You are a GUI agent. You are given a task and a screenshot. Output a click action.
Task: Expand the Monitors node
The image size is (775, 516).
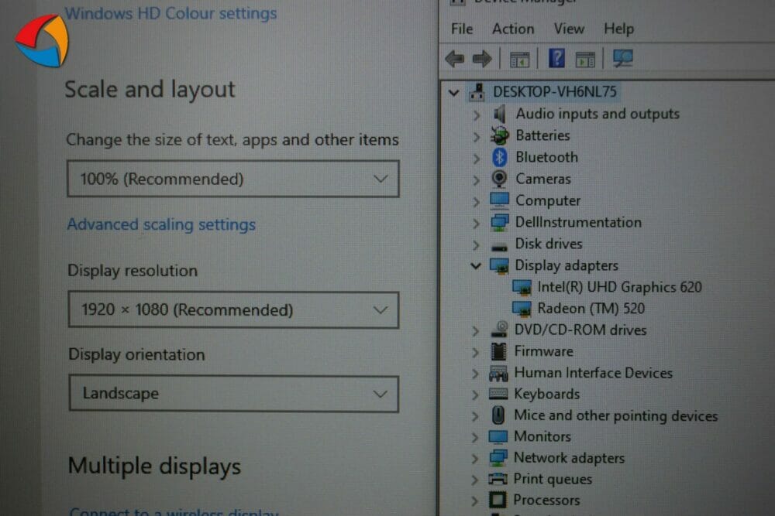[x=475, y=438]
